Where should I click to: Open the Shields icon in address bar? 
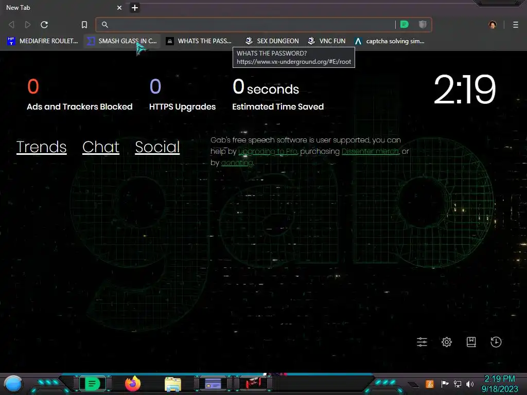point(423,24)
